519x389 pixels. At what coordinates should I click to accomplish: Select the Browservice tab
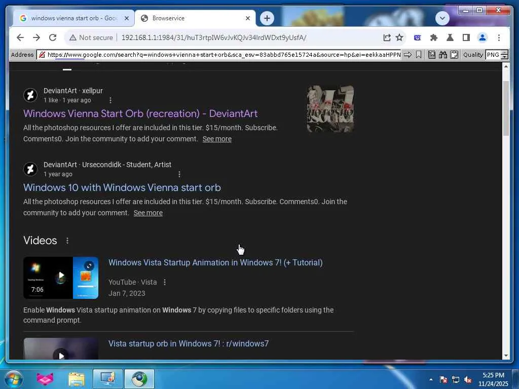(x=195, y=18)
